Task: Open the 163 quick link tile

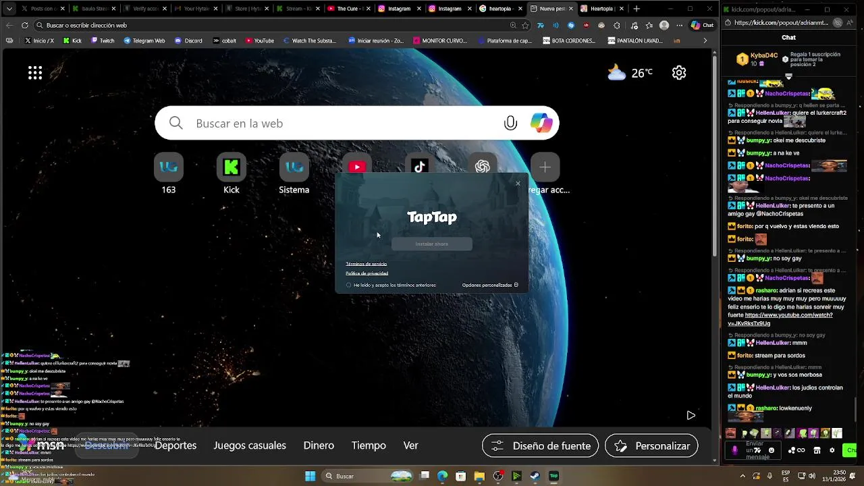Action: pyautogui.click(x=169, y=167)
